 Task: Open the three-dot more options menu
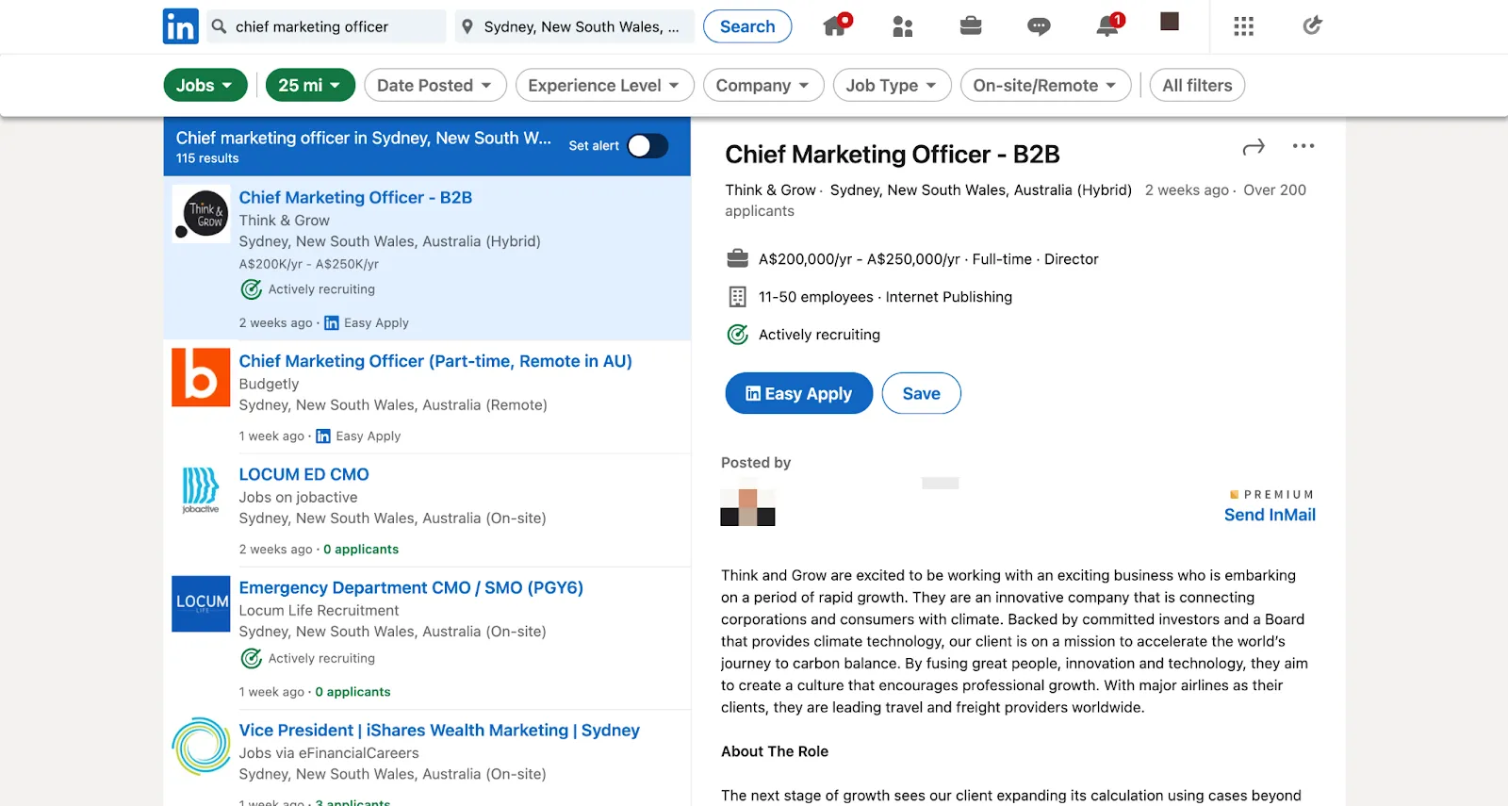(x=1303, y=146)
